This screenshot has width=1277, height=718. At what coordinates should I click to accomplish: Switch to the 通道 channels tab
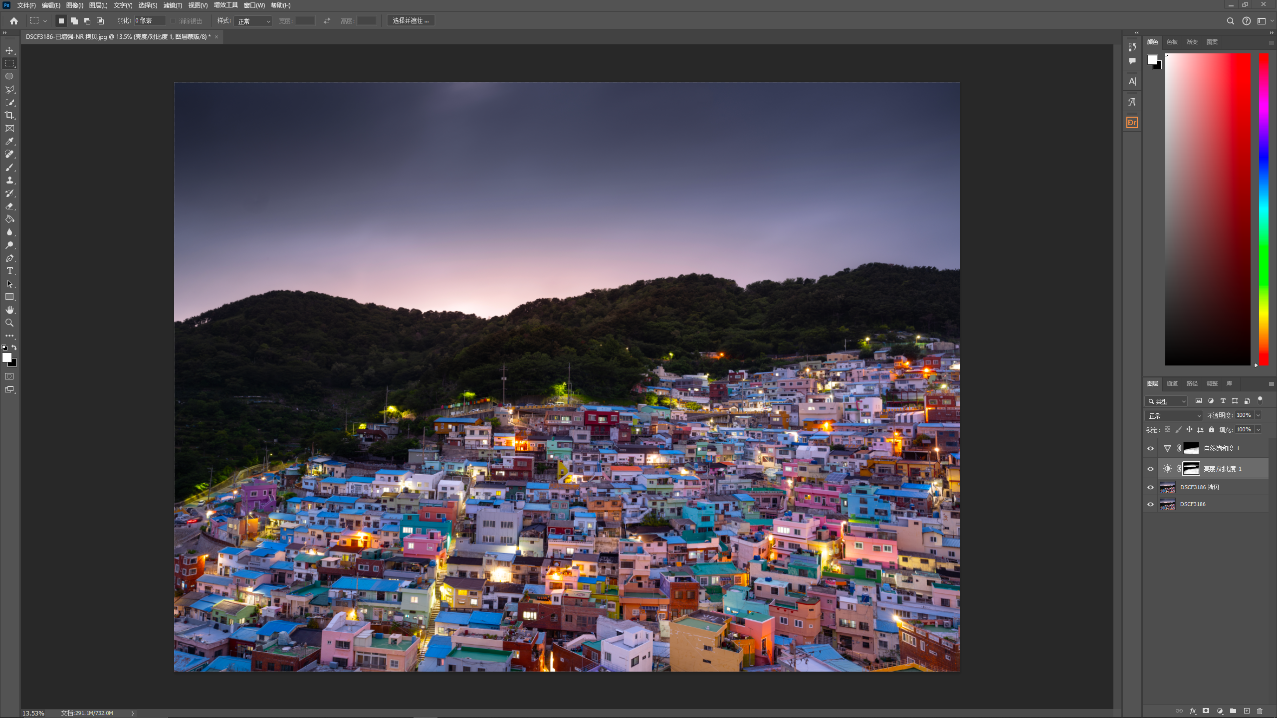(1172, 383)
